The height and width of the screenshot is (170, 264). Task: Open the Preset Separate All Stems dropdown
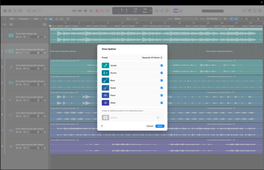[152, 57]
